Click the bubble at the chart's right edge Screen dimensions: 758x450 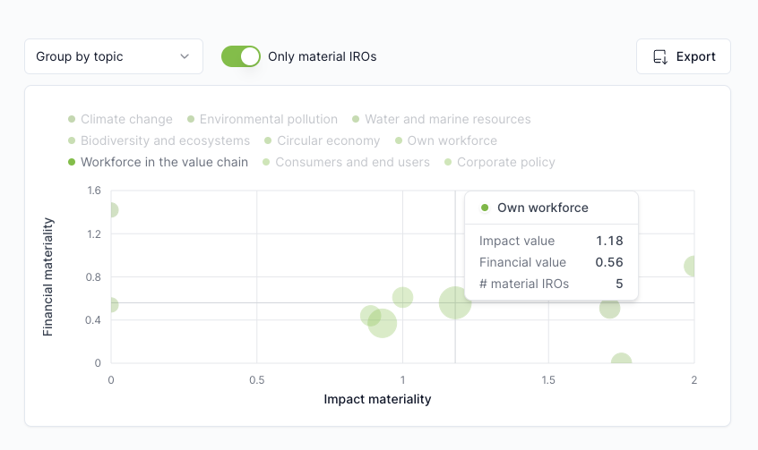coord(690,266)
